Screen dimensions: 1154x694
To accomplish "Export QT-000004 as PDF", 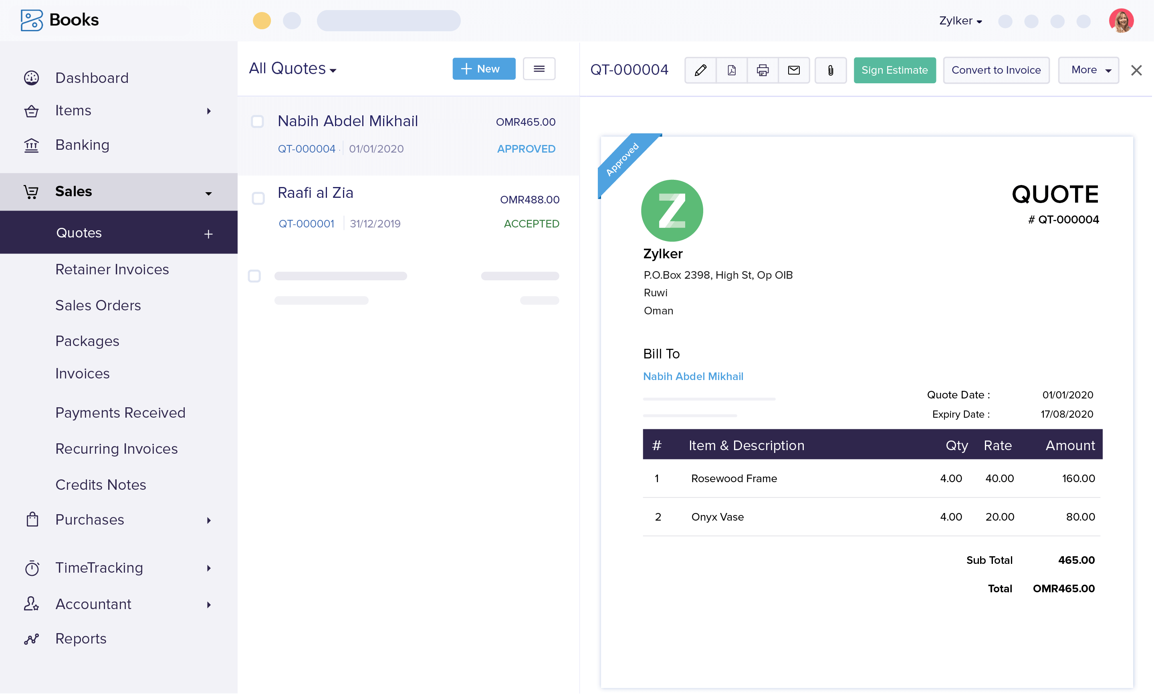I will point(731,70).
